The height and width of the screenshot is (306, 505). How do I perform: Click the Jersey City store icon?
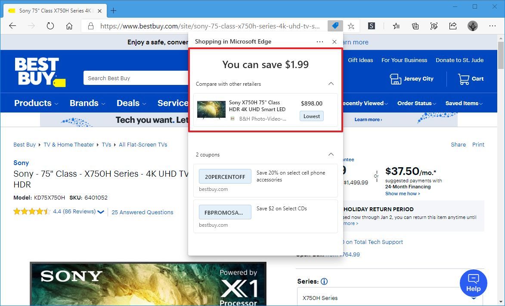pos(395,78)
